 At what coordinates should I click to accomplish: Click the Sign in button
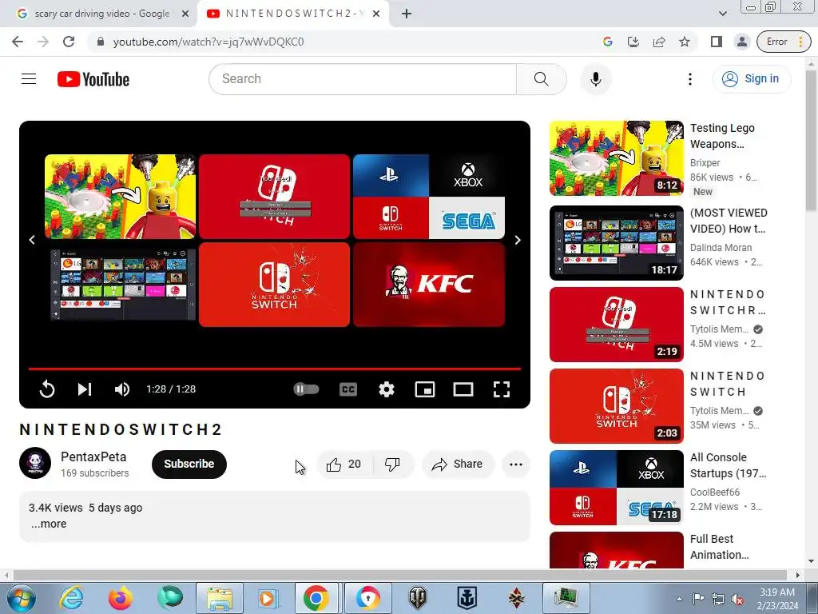pyautogui.click(x=751, y=79)
